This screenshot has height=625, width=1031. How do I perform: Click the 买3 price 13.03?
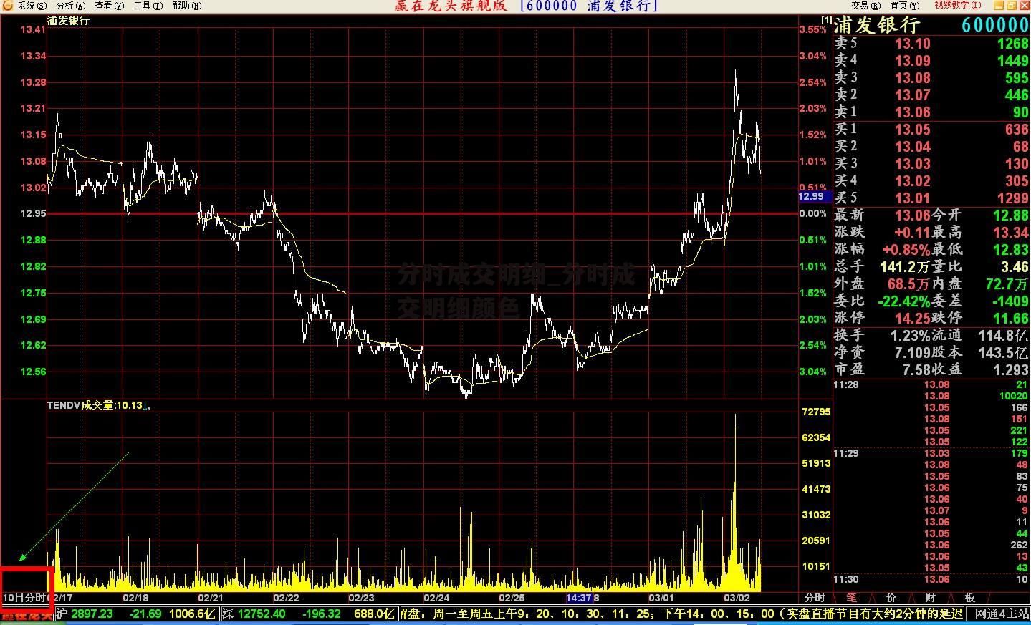click(x=912, y=164)
